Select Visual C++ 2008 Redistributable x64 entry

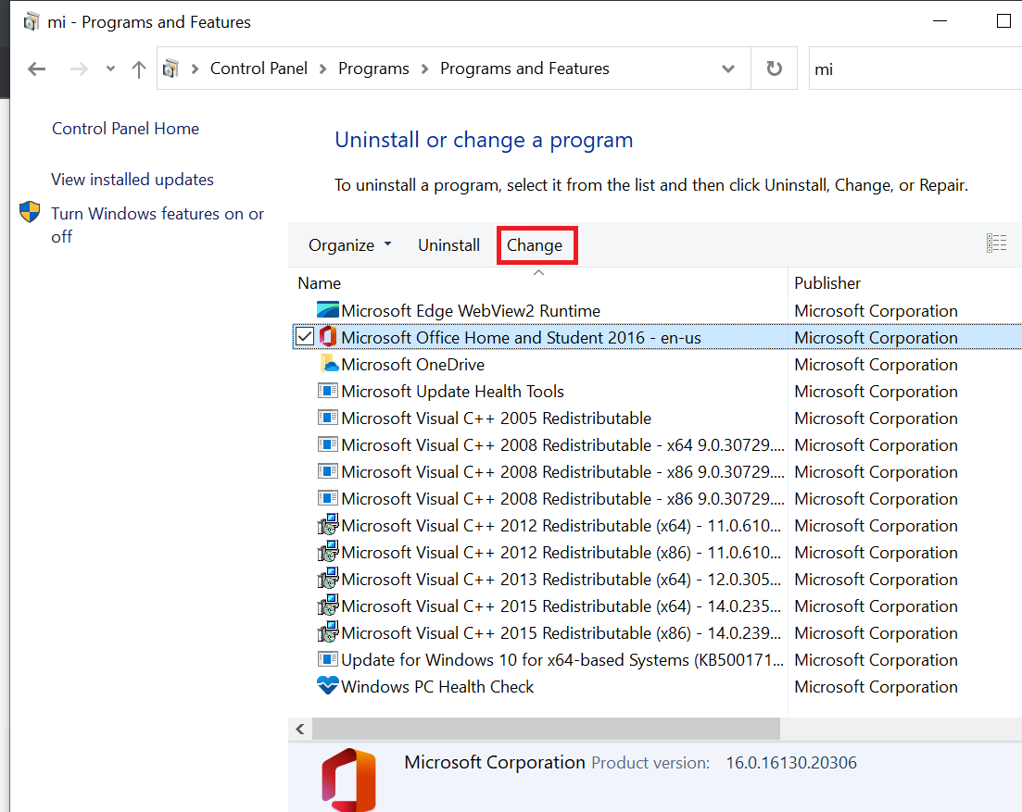tap(562, 444)
